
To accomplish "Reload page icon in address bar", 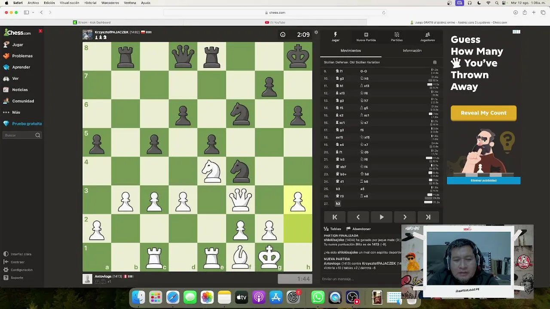I will (x=384, y=12).
